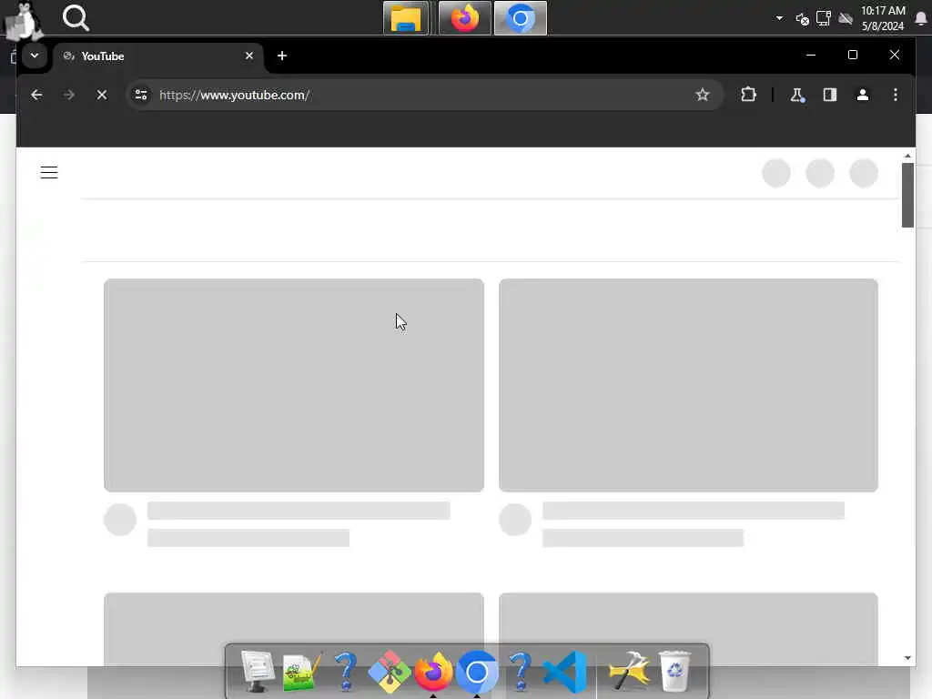Open the YouTube hamburger guide menu
Viewport: 932px width, 699px height.
pos(49,172)
